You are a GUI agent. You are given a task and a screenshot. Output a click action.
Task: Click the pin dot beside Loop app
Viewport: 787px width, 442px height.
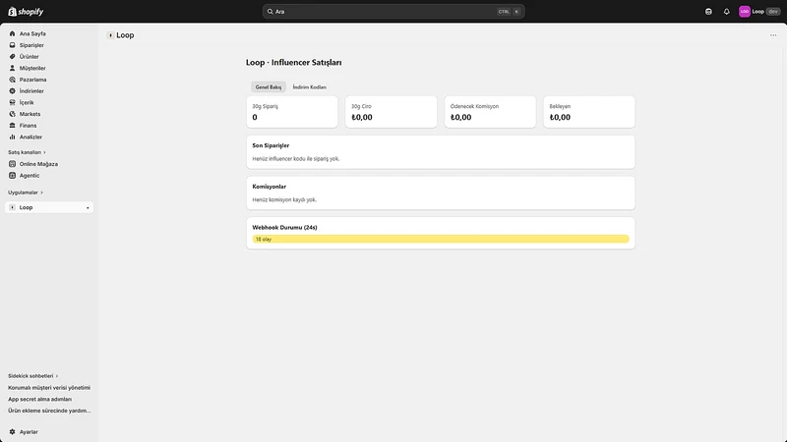tap(88, 208)
